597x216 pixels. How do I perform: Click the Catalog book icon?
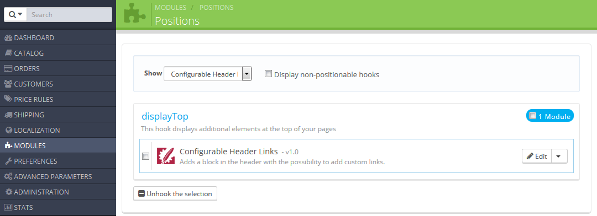point(8,53)
